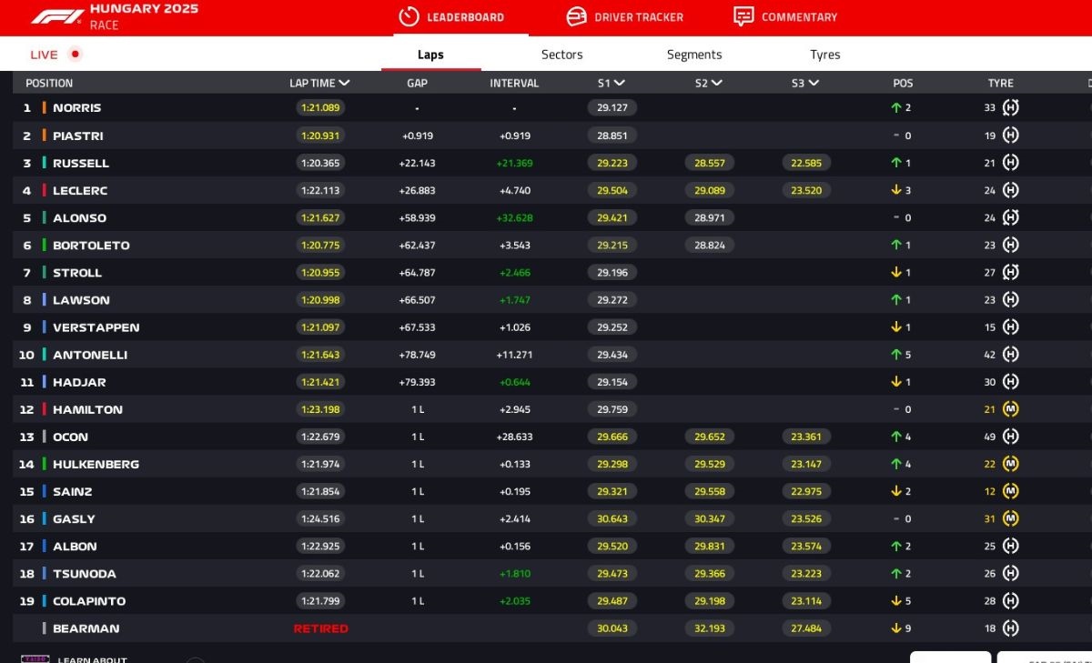Screen dimensions: 1092x663
Task: Expand the S2 column dropdown
Action: click(x=717, y=83)
